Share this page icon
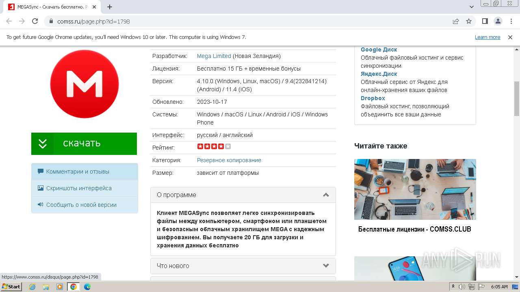 click(456, 21)
